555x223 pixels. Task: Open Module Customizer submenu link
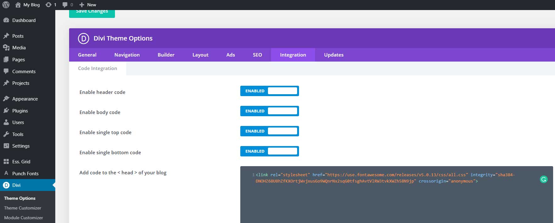tap(24, 218)
